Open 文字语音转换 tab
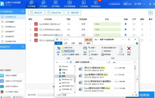Screen dimensions: 155x98 [70, 4]
